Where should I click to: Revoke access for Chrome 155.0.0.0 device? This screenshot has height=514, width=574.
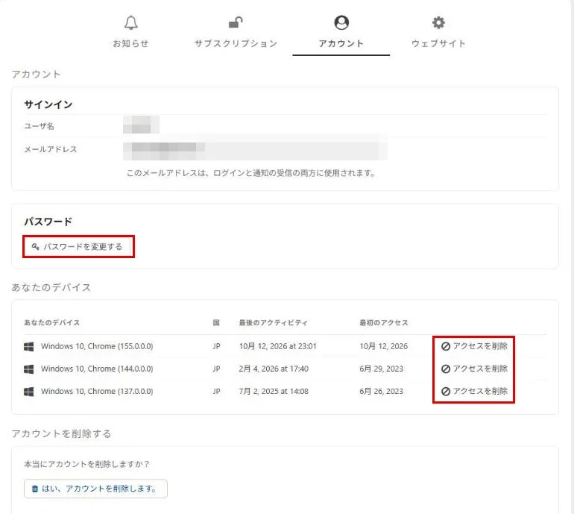point(474,346)
